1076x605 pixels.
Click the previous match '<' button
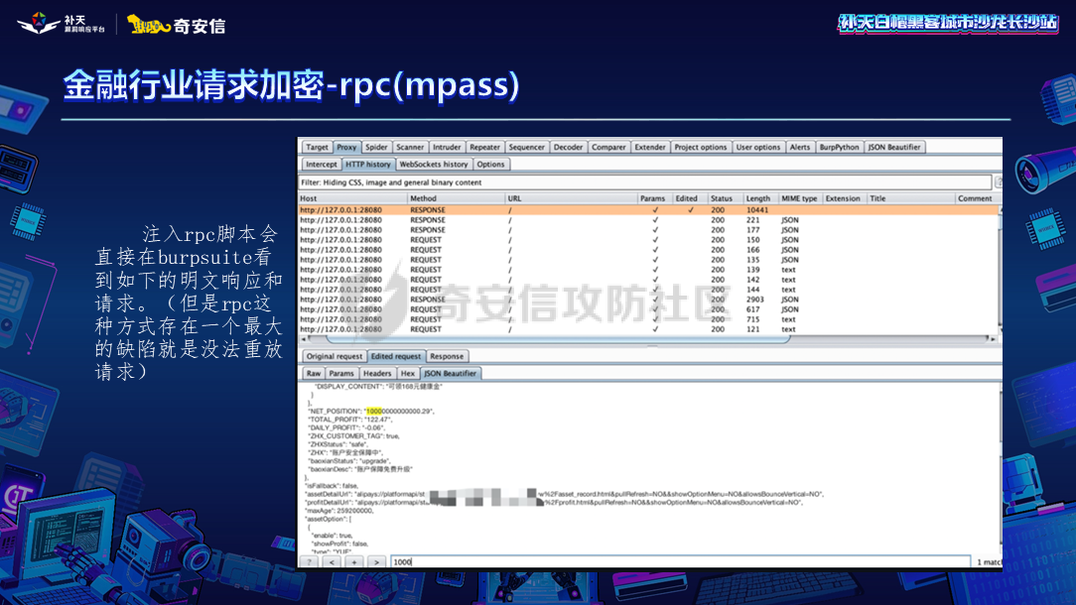(332, 561)
